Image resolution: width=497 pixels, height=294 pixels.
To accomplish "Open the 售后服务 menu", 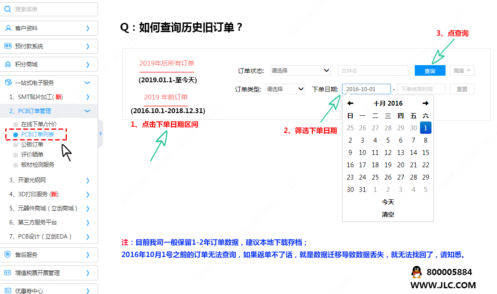I will pyautogui.click(x=49, y=255).
